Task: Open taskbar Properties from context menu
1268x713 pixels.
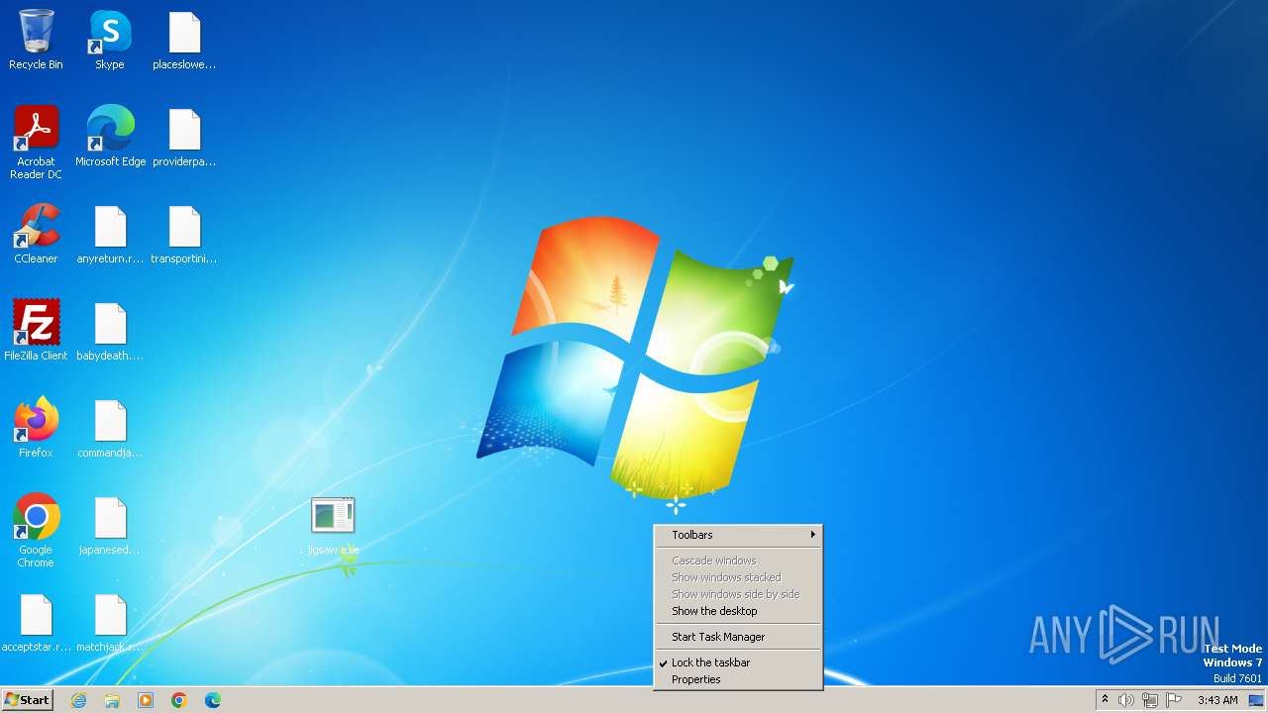Action: 738,679
